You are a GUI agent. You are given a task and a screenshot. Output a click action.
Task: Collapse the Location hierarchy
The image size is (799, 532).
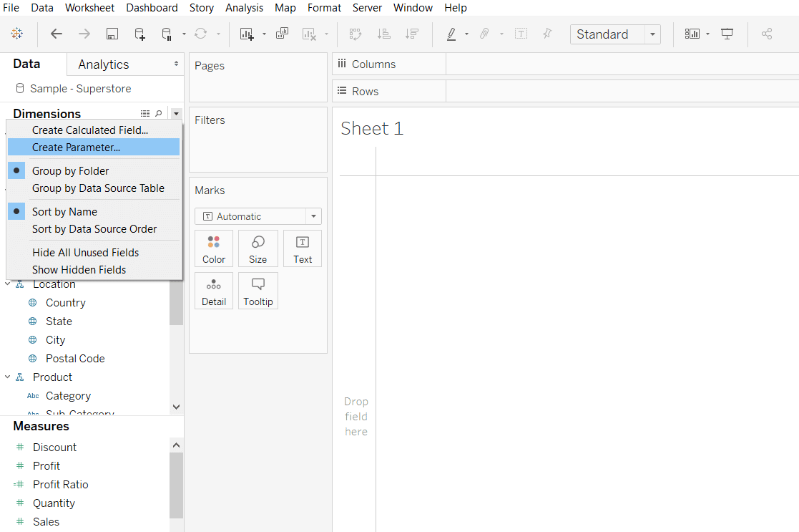point(7,284)
